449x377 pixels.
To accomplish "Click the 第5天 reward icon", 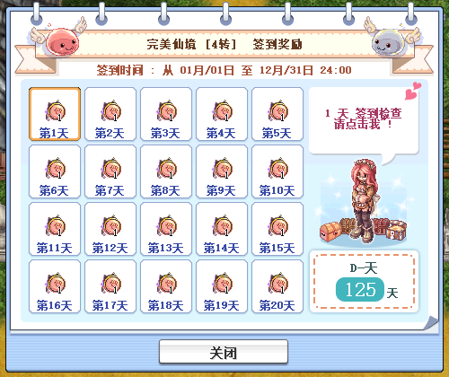I will [x=277, y=111].
